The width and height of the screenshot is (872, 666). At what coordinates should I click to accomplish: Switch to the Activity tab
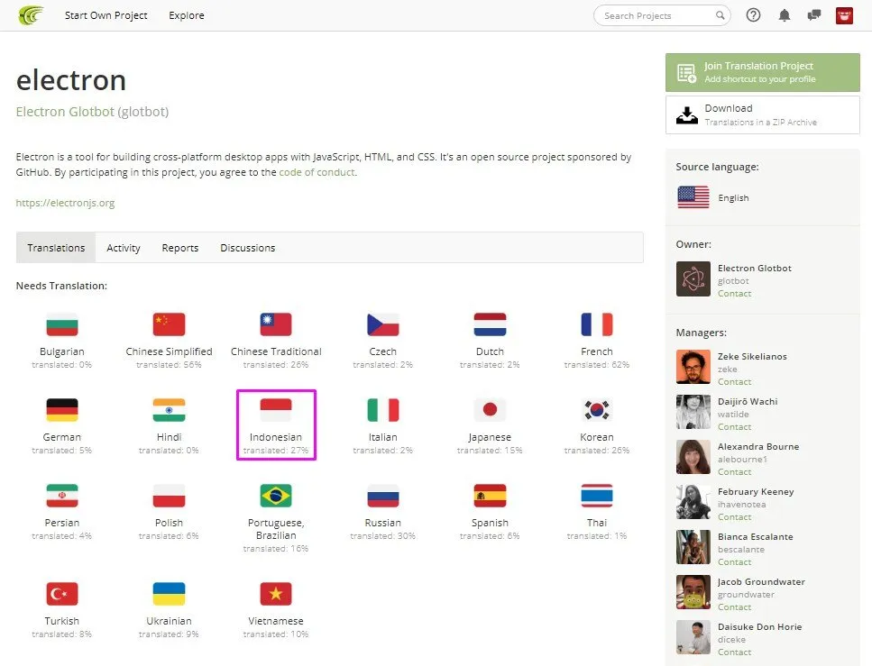pos(124,248)
